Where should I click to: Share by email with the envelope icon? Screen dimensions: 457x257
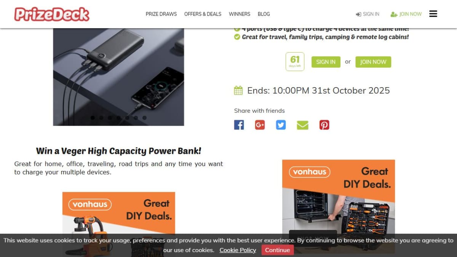(302, 125)
